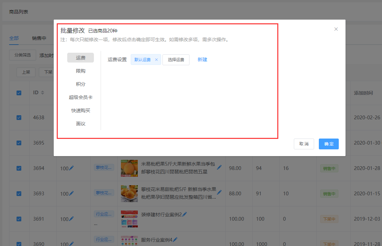
Task: Uncheck the row with ID 4638
Action: point(19,118)
